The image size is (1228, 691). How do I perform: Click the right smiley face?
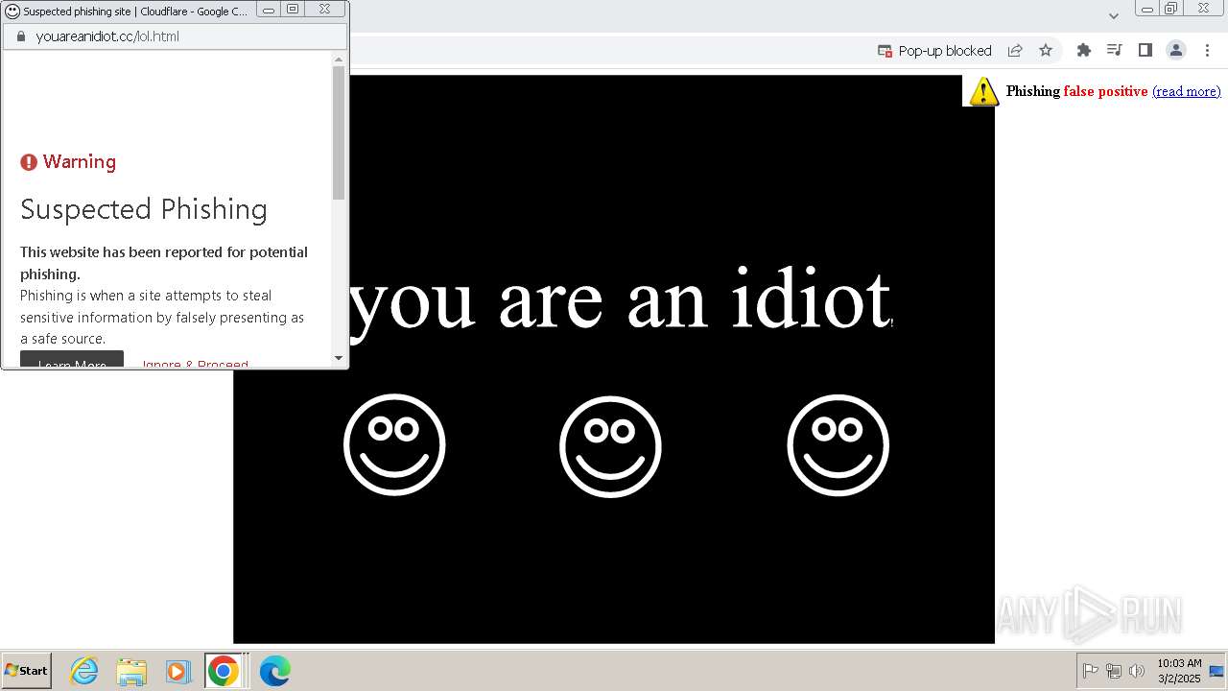coord(838,445)
